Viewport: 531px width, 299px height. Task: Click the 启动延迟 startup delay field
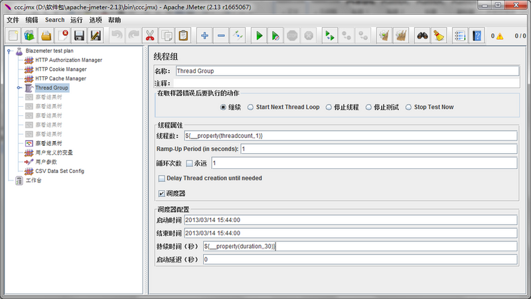[360, 259]
